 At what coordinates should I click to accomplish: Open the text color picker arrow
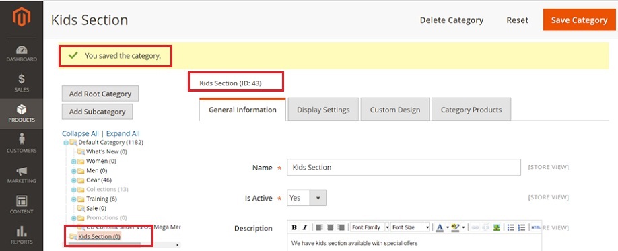coord(447,227)
